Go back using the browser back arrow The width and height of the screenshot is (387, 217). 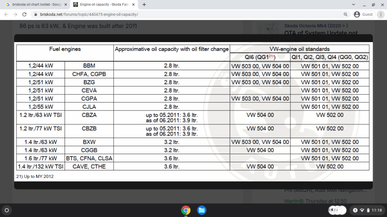click(x=6, y=15)
